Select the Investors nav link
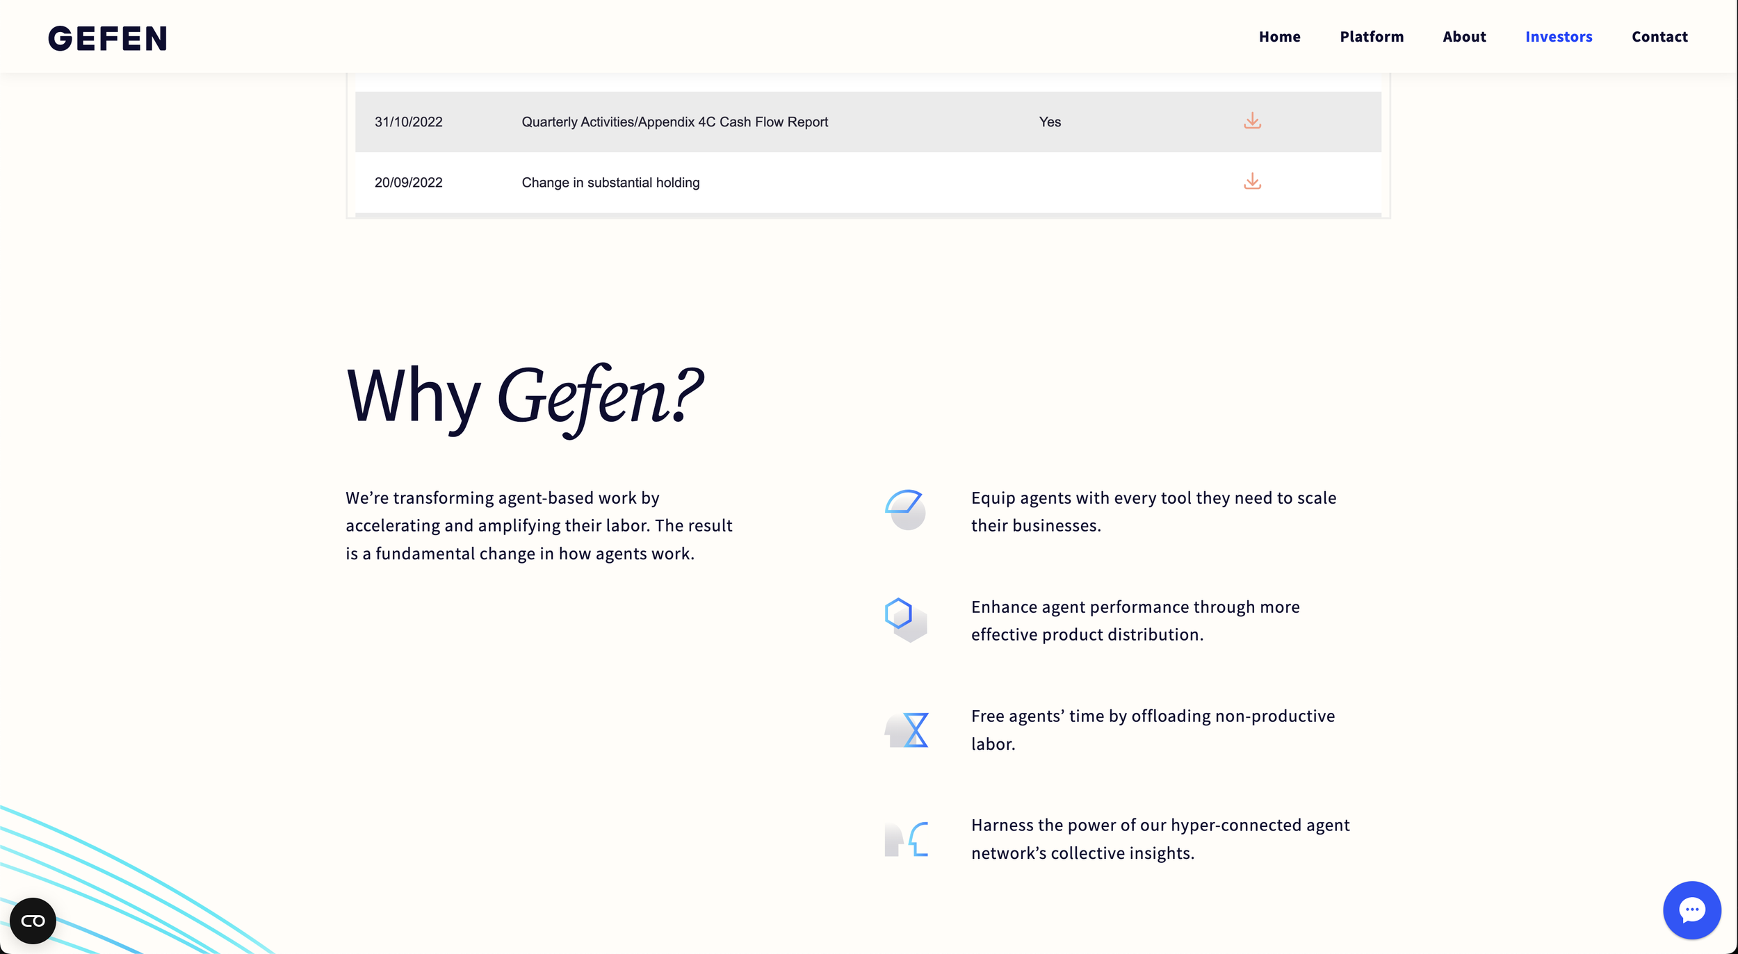This screenshot has width=1738, height=954. [1558, 37]
